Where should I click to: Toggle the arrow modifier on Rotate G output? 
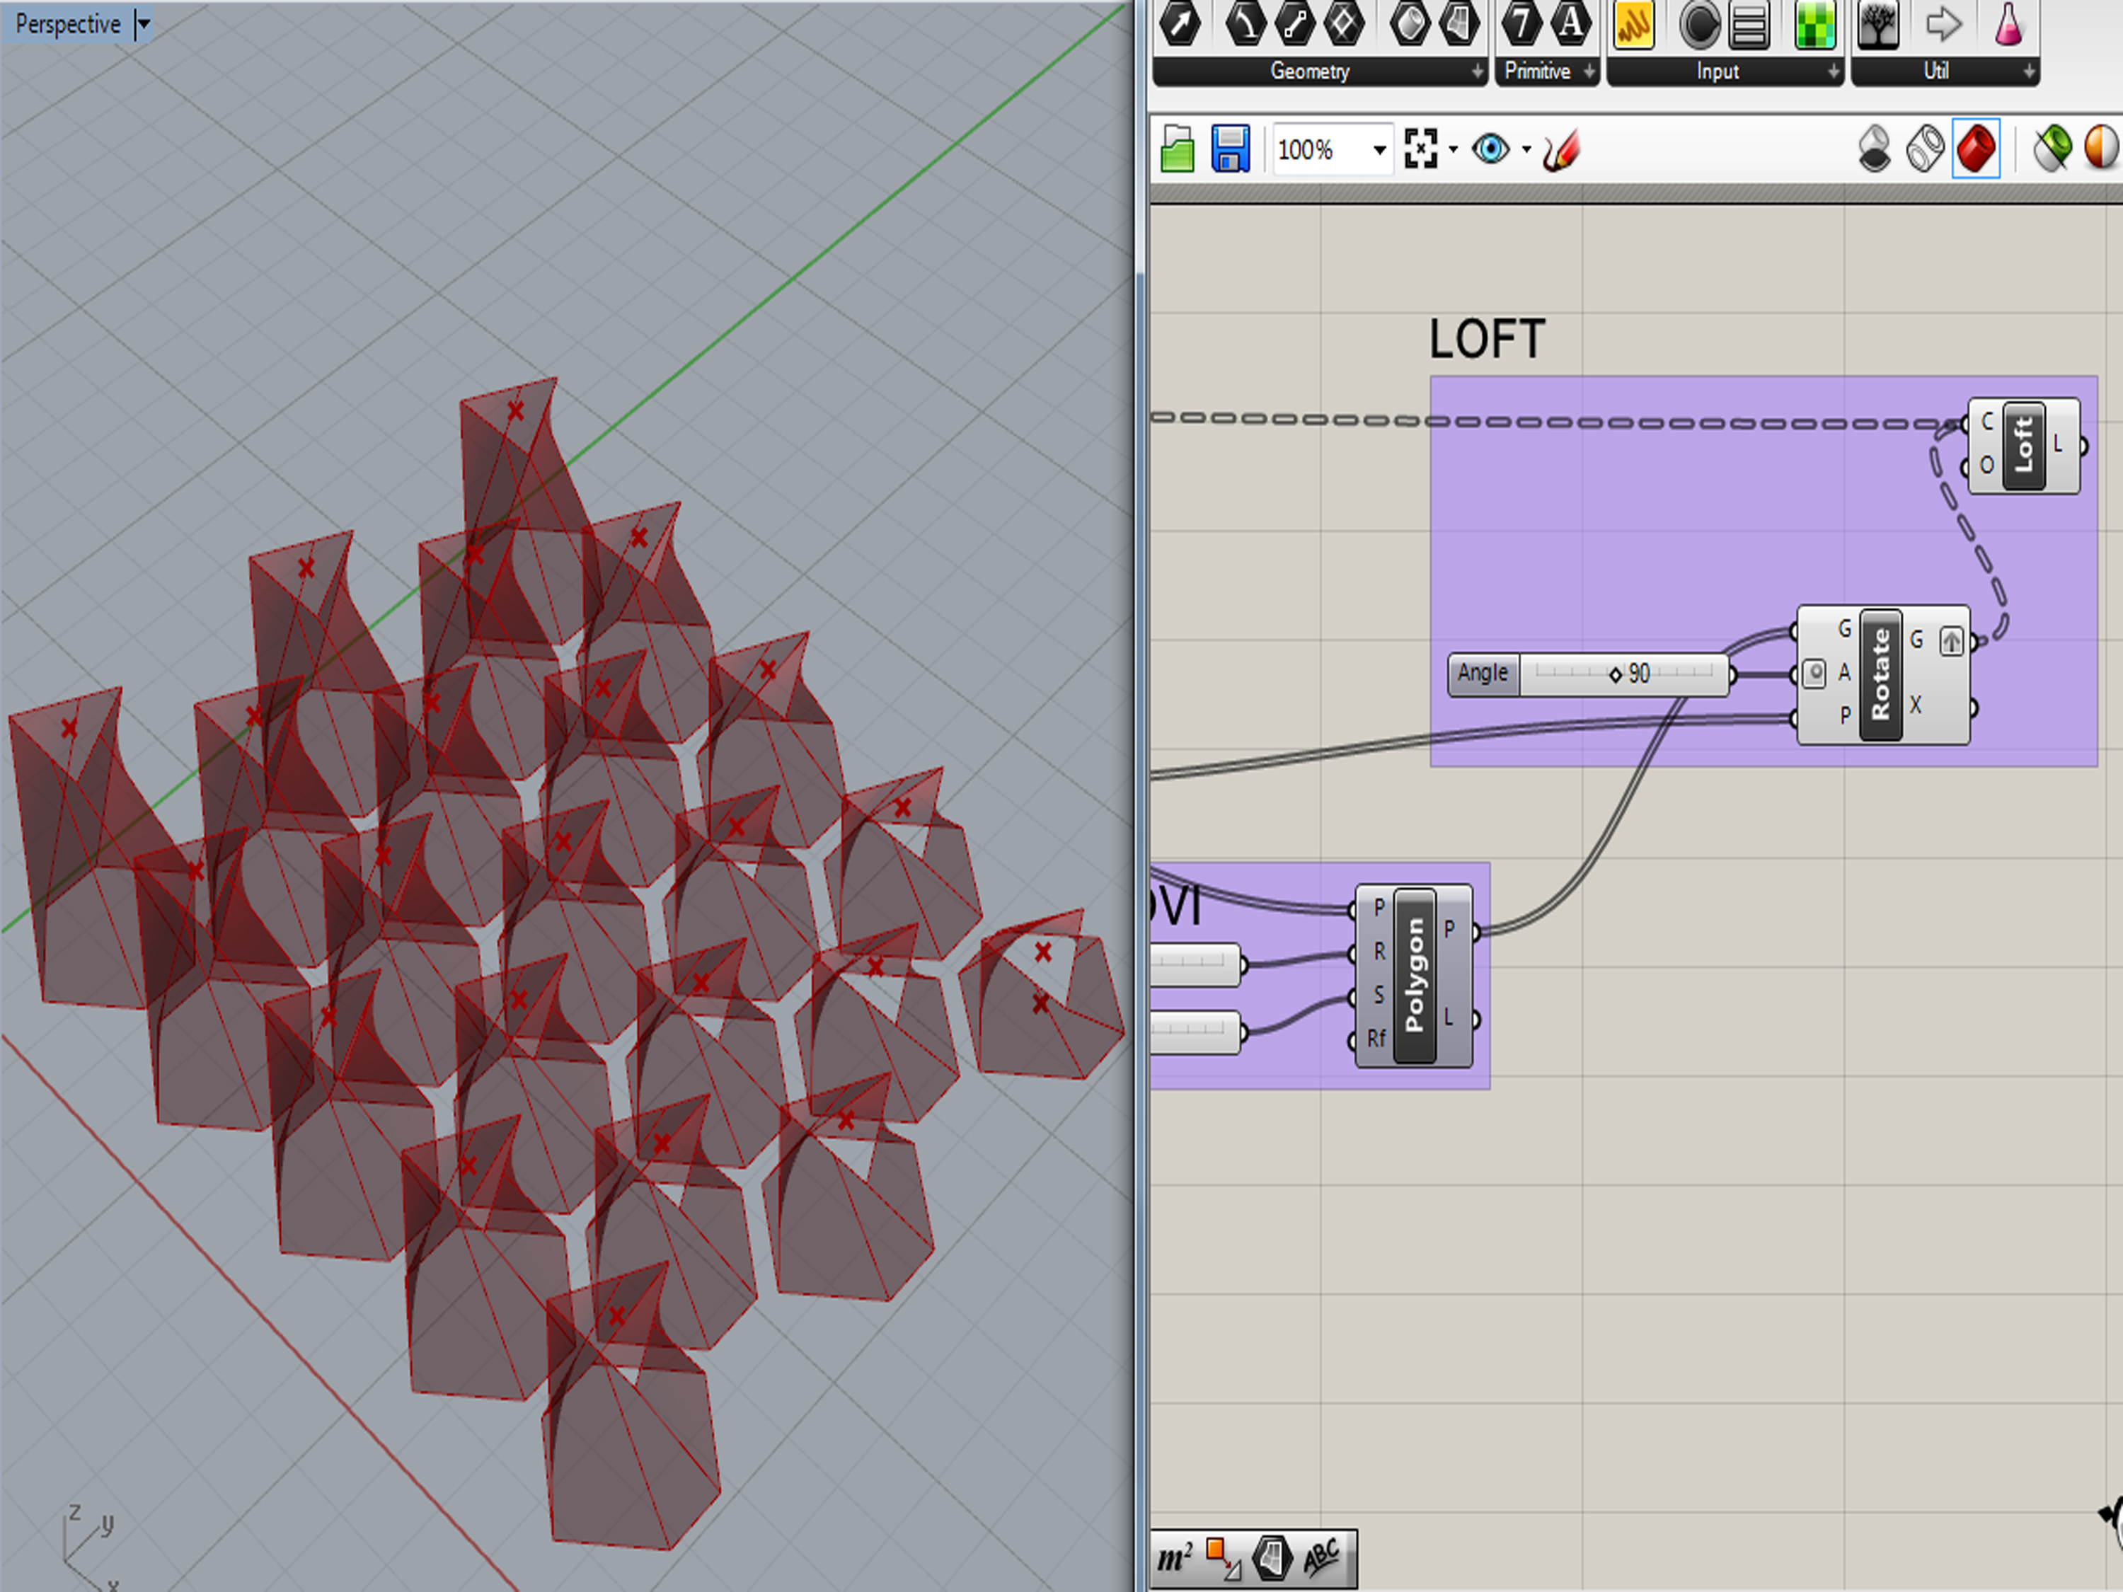pos(1951,641)
